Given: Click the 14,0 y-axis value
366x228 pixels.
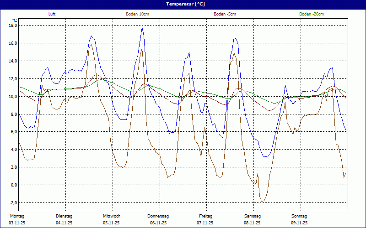Looking at the screenshot, I should [x=13, y=61].
